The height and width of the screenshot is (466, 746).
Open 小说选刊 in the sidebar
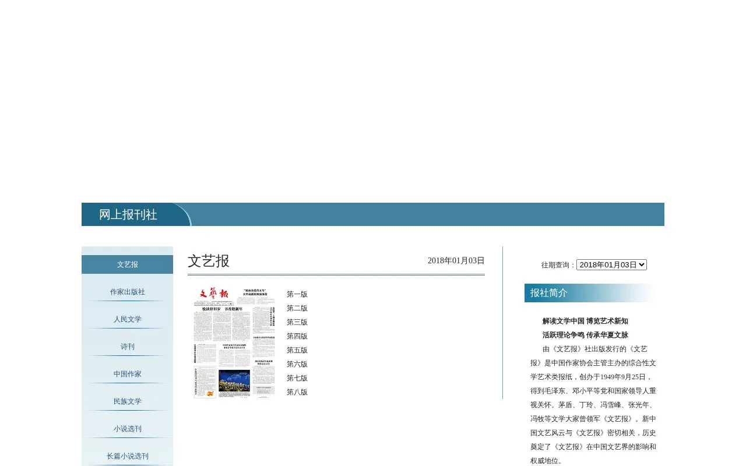(127, 429)
